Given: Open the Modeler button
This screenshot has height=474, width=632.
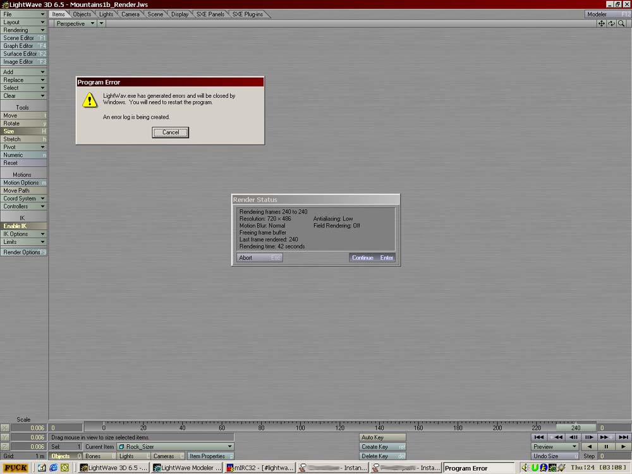Looking at the screenshot, I should 608,14.
